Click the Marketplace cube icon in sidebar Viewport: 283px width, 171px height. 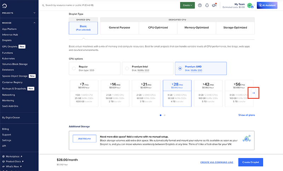click(4, 156)
